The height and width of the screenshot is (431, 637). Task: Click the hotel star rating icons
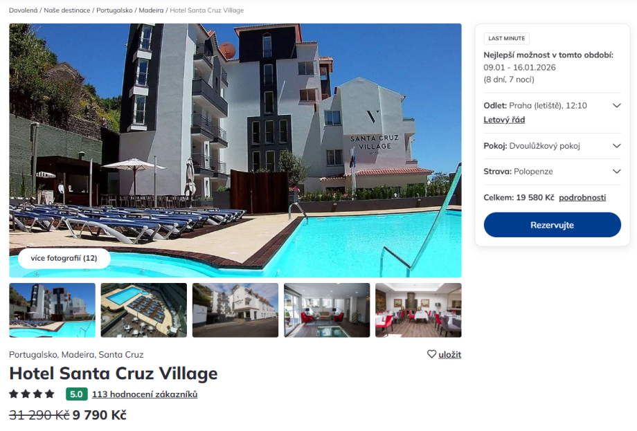point(32,394)
